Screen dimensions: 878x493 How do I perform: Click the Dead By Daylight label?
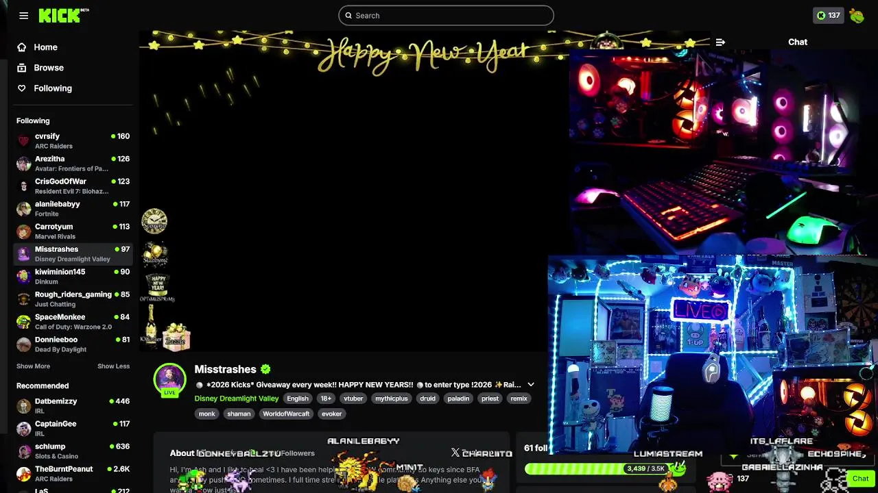click(x=61, y=349)
